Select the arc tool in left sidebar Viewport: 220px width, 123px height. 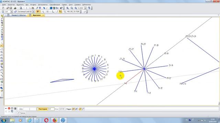pyautogui.click(x=2, y=55)
